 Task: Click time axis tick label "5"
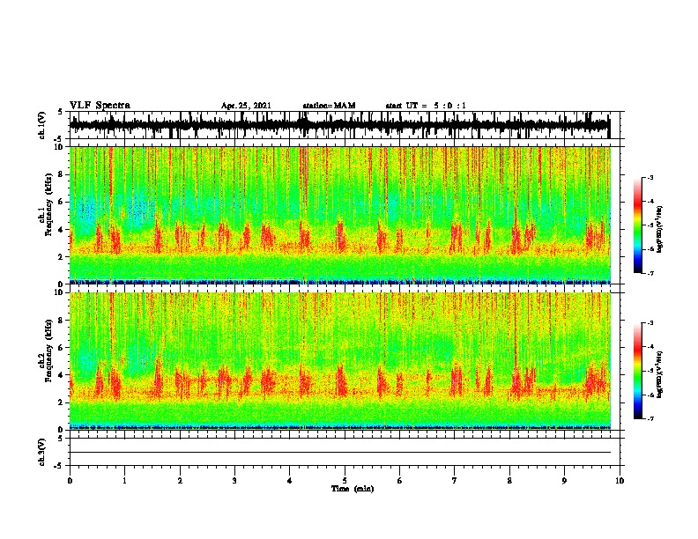pos(345,481)
